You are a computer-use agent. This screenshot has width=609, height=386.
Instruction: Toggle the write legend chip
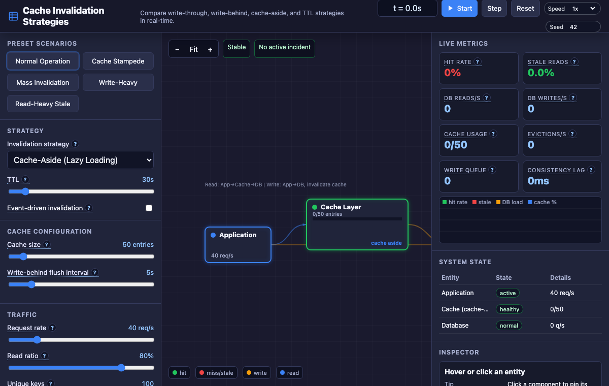(x=257, y=373)
